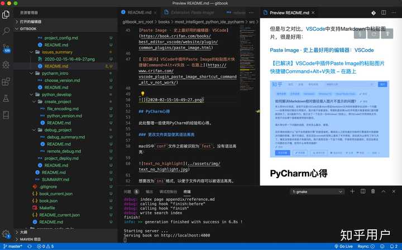The height and width of the screenshot is (250, 402).
Task: Add a new terminal with plus icon
Action: pos(352,191)
